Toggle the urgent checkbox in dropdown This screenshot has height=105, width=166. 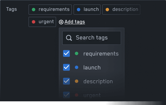point(66,95)
